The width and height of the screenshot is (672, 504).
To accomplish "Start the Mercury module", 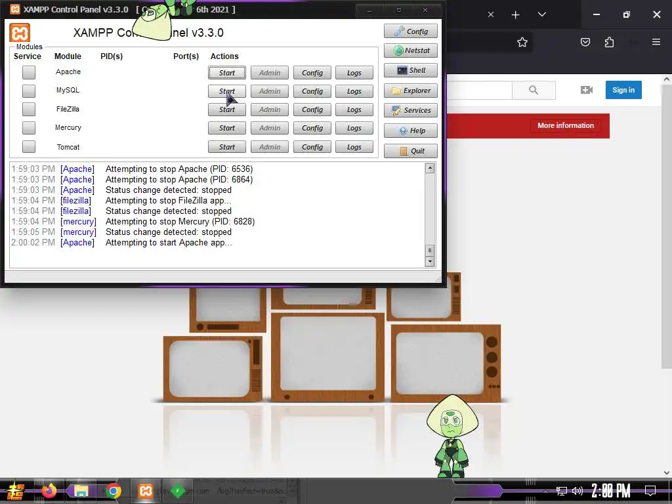I will (x=227, y=128).
